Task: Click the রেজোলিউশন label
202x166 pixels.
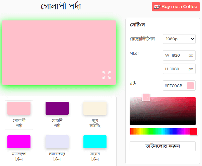Action: tap(142, 39)
